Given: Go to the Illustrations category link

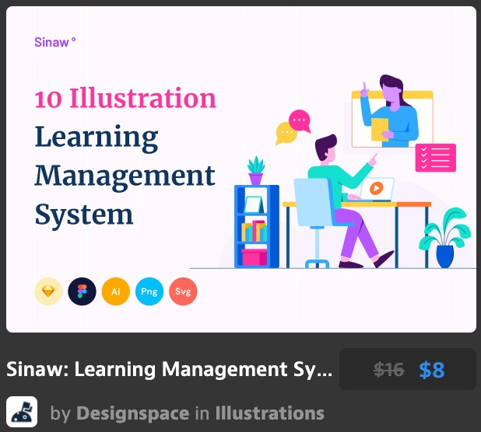Looking at the screenshot, I should click(x=269, y=413).
